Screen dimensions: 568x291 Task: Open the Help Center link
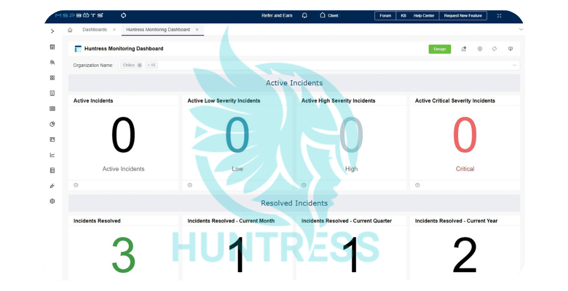coord(424,15)
